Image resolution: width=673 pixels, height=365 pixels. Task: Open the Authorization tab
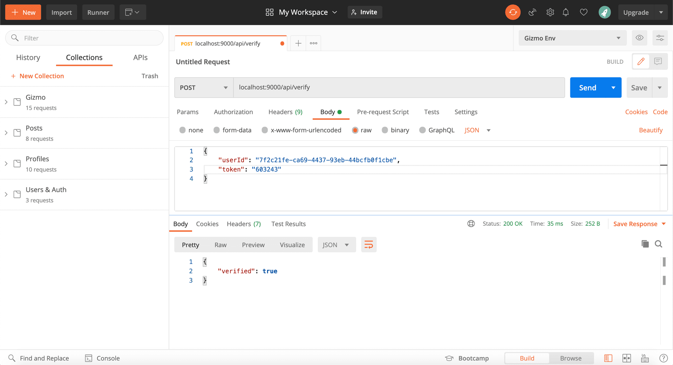point(233,112)
